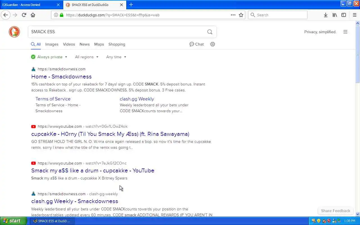Switch to Maps results
This screenshot has width=360, height=225.
(x=99, y=44)
